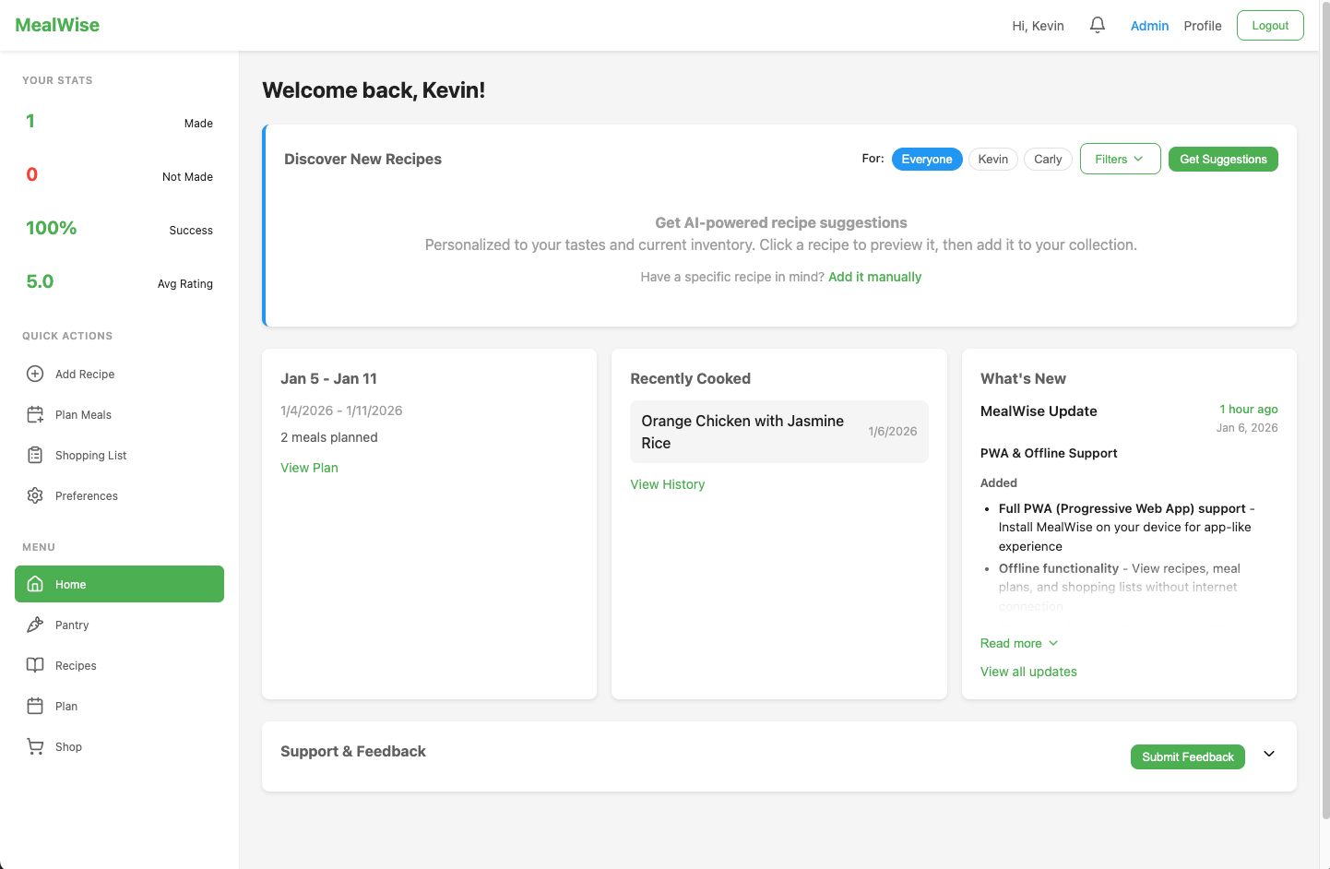This screenshot has height=869, width=1330.
Task: Expand the MealWise Update Read more section
Action: point(1018,643)
